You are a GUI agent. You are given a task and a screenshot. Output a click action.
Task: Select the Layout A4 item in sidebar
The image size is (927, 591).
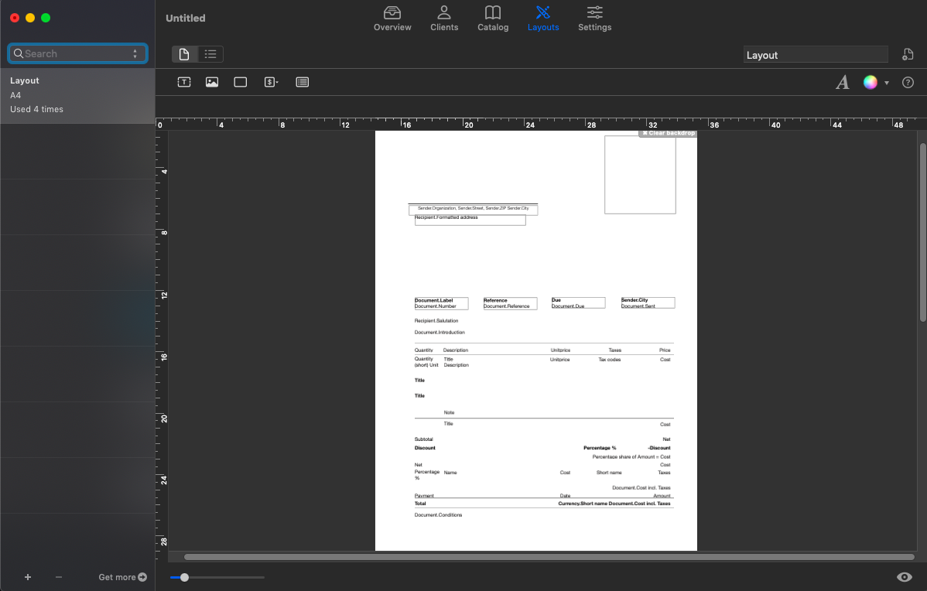pos(77,96)
